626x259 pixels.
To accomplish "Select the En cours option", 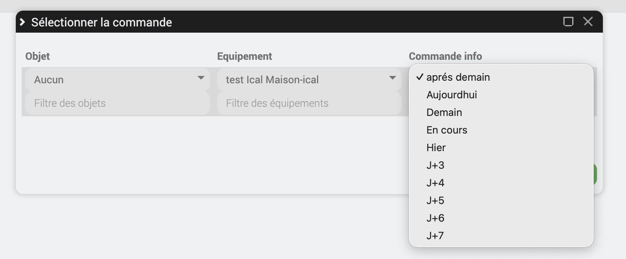I will (447, 130).
